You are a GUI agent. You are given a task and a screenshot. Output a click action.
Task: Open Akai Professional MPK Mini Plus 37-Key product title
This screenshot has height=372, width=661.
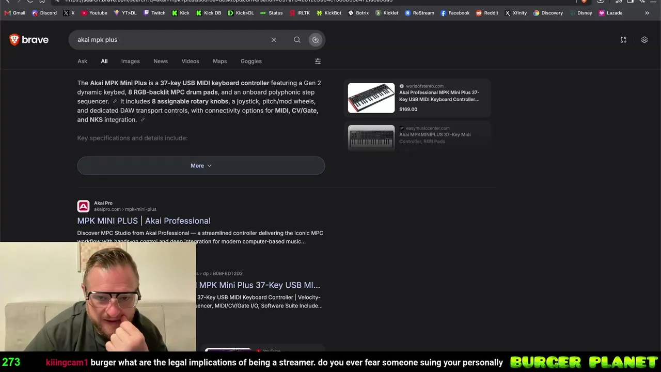pos(439,96)
